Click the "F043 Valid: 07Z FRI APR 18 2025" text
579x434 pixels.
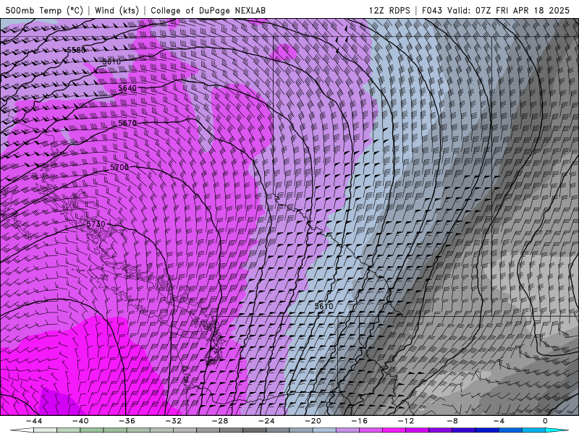[x=496, y=10]
